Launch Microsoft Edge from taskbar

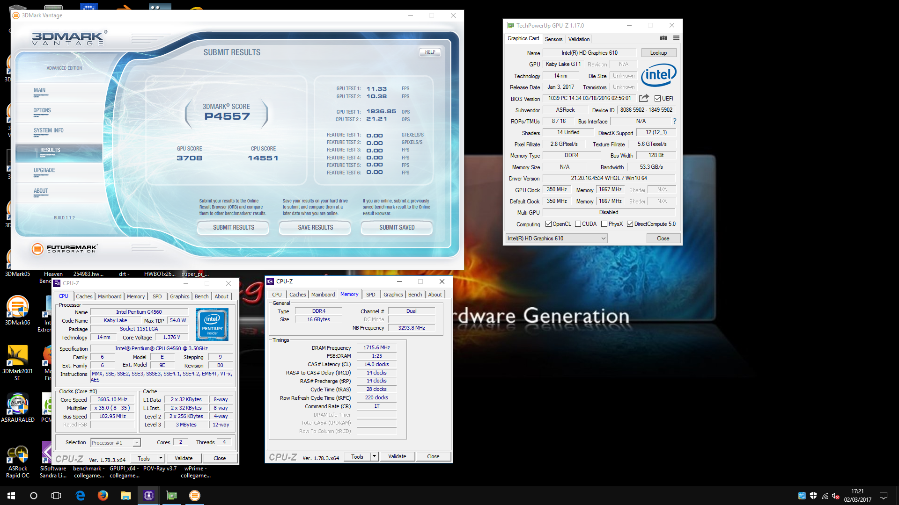[x=80, y=496]
